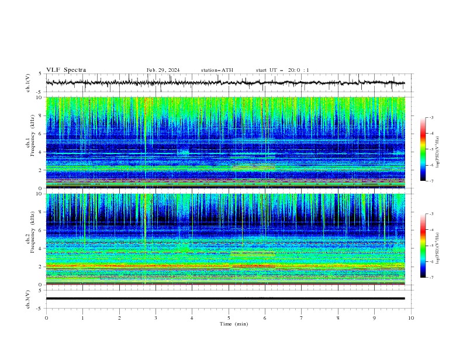Click time axis tick label "7"
463x357 pixels.
tap(302, 318)
